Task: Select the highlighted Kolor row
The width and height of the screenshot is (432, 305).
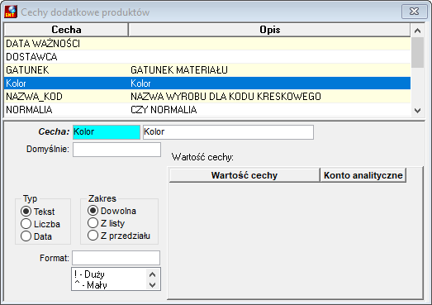Action: [x=207, y=83]
